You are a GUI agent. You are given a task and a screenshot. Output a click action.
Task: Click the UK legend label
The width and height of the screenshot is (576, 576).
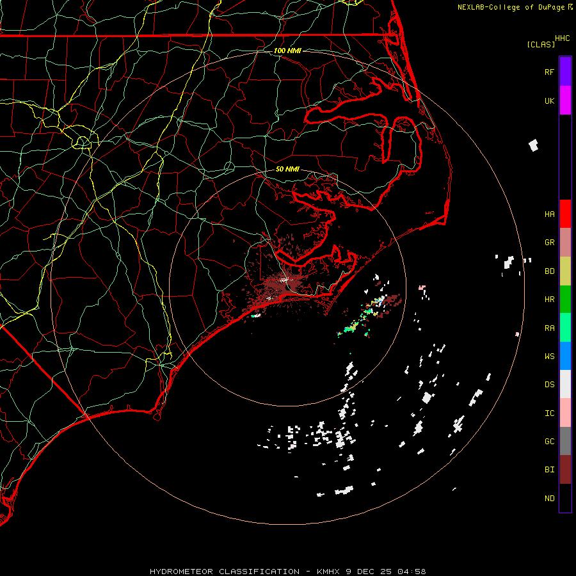[549, 100]
